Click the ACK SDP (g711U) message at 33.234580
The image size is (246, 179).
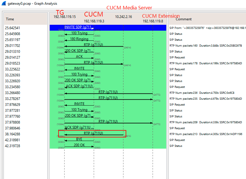tap(79, 86)
